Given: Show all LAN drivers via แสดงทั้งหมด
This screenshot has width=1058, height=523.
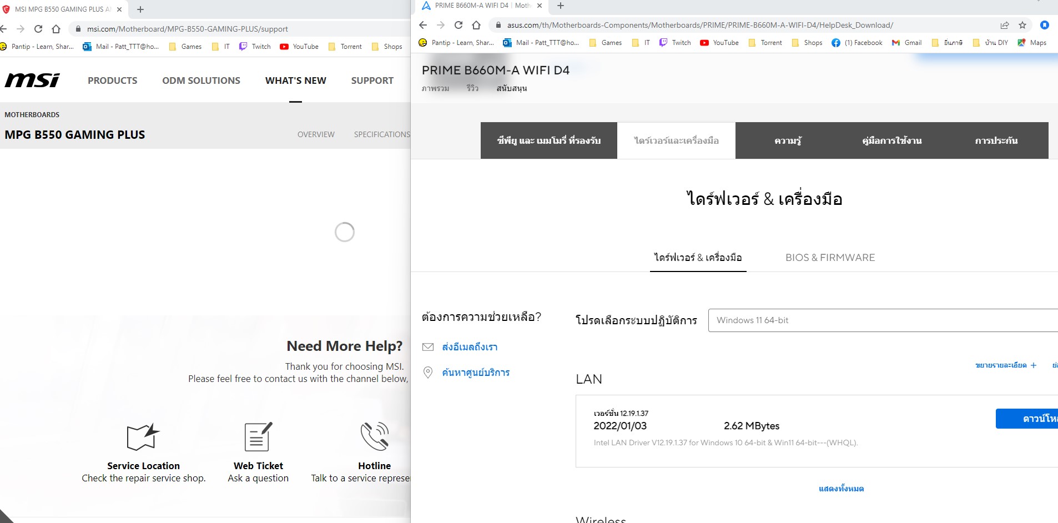Looking at the screenshot, I should tap(841, 489).
